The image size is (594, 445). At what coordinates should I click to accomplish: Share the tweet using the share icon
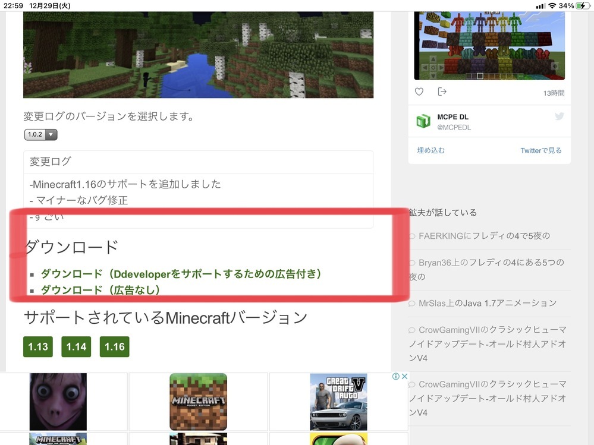coord(442,91)
